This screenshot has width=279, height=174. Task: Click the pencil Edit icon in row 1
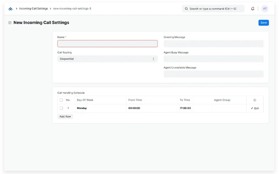pos(252,108)
